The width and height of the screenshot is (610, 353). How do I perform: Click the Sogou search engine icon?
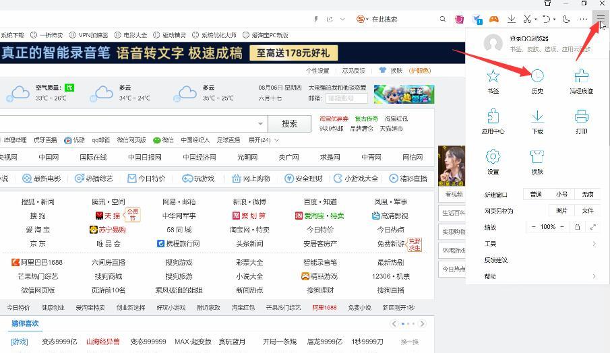tap(361, 19)
